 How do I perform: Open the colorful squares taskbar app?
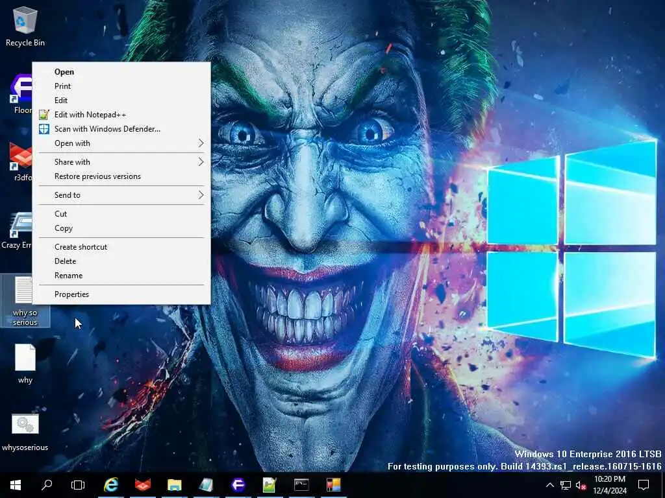pyautogui.click(x=333, y=485)
